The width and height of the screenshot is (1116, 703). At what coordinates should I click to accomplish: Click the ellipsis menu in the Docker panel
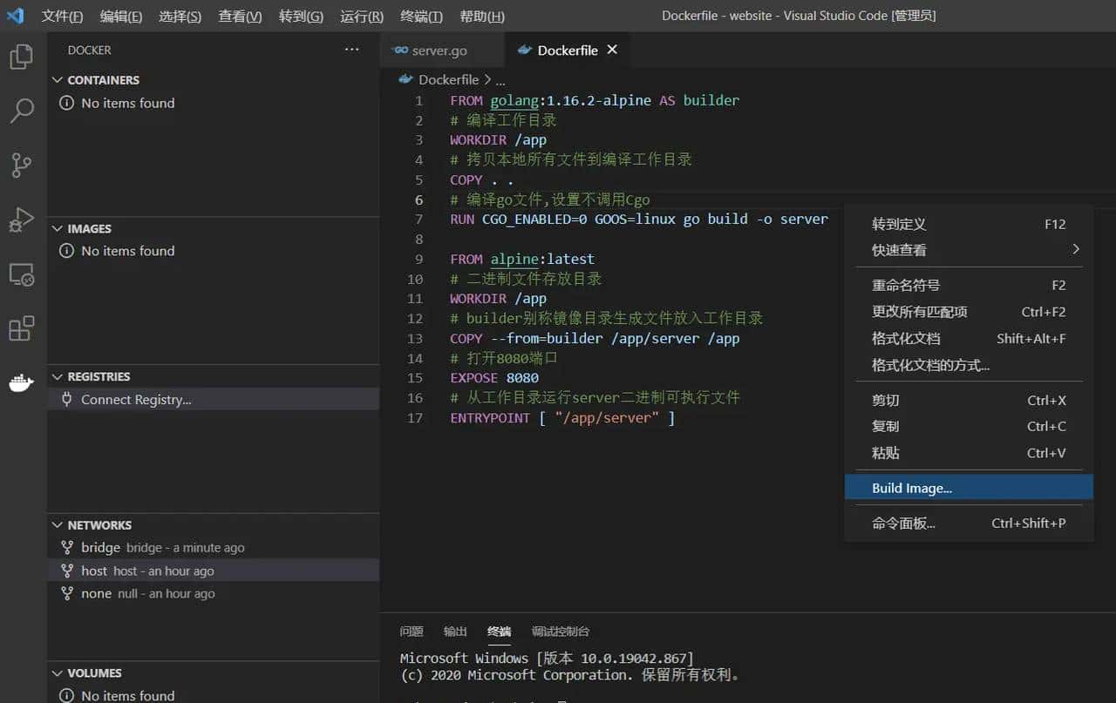pos(352,50)
